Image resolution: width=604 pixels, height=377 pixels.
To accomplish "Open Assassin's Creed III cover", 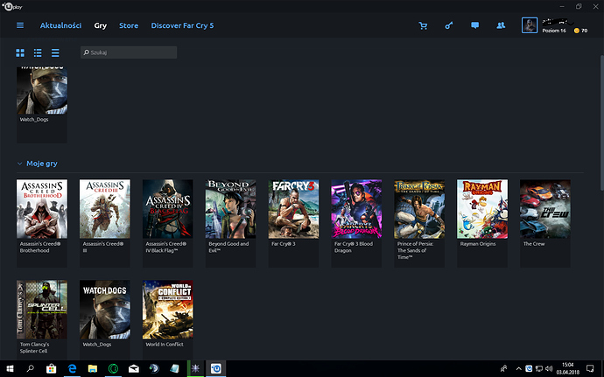I will point(105,209).
